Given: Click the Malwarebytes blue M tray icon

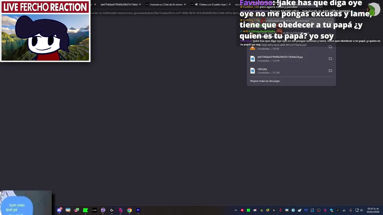Looking at the screenshot, I should click(x=306, y=210).
